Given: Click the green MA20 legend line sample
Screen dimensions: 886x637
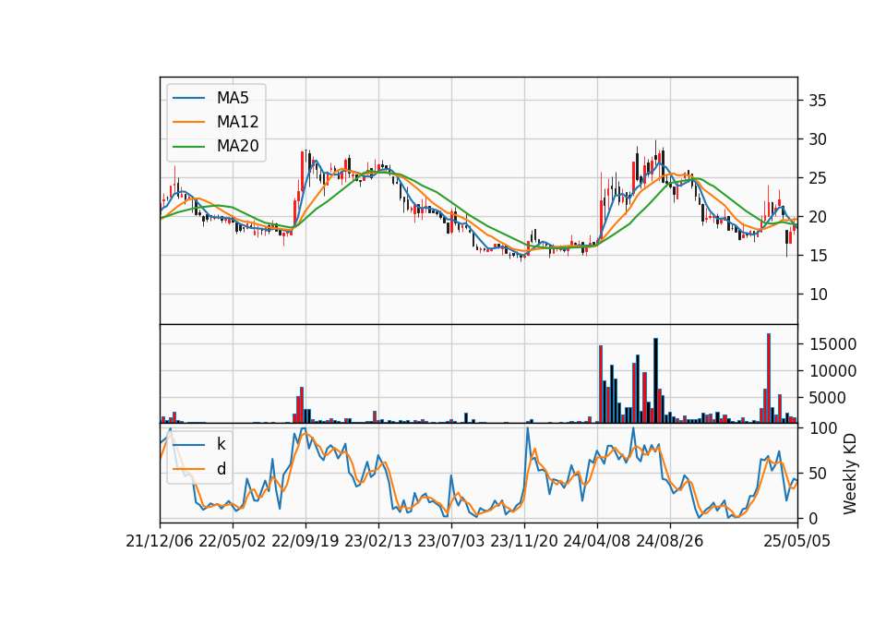Looking at the screenshot, I should [x=188, y=146].
